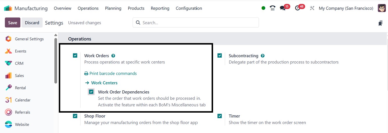Open the chat messages icon
Screen dimensions: 388x133
[283, 8]
